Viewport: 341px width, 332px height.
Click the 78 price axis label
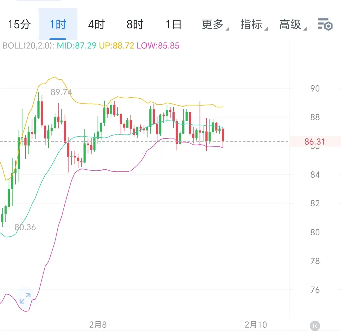pos(315,261)
